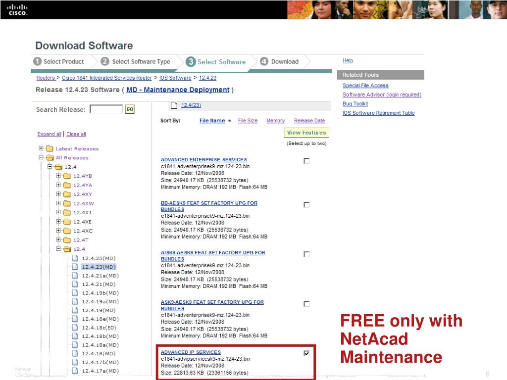Sort by Memory

(275, 121)
